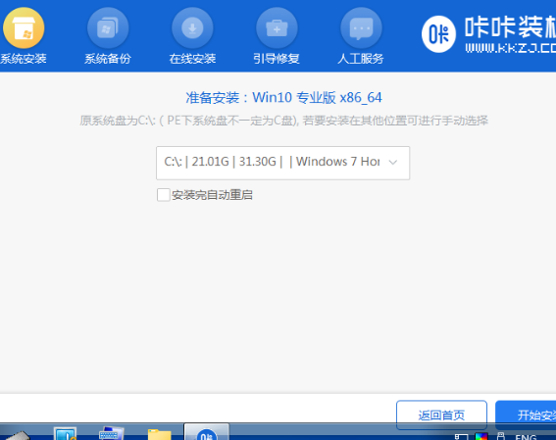Click 返回首页 to return home

(x=441, y=415)
